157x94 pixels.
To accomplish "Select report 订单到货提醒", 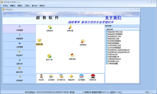I will pyautogui.click(x=112, y=64).
